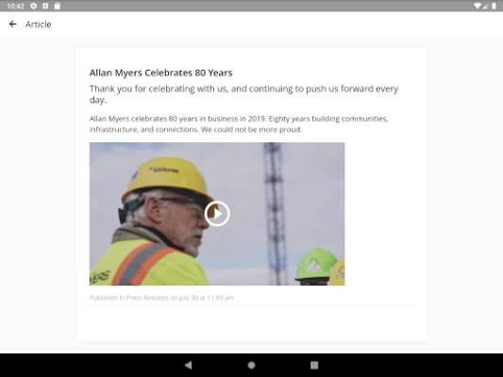Image resolution: width=503 pixels, height=377 pixels.
Task: Tap the Wi-Fi status icon
Action: [478, 6]
